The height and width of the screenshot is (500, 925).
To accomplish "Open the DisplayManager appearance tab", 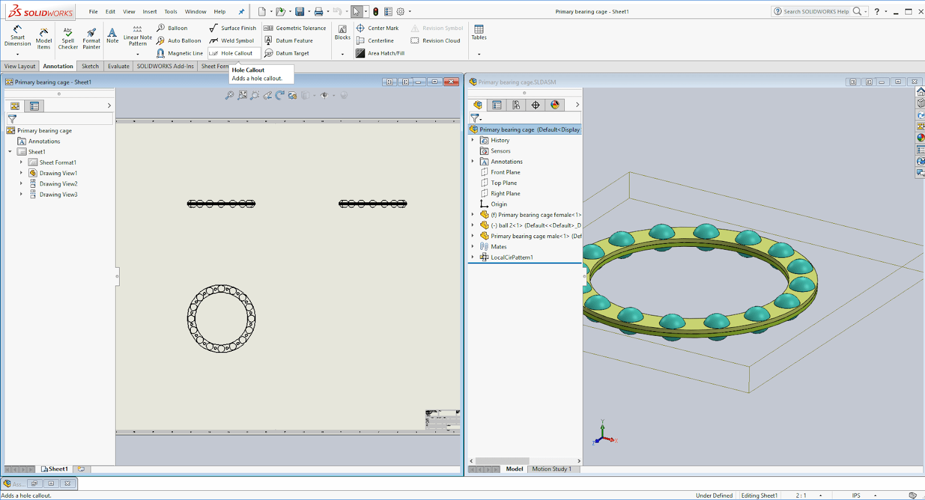I will pos(555,105).
